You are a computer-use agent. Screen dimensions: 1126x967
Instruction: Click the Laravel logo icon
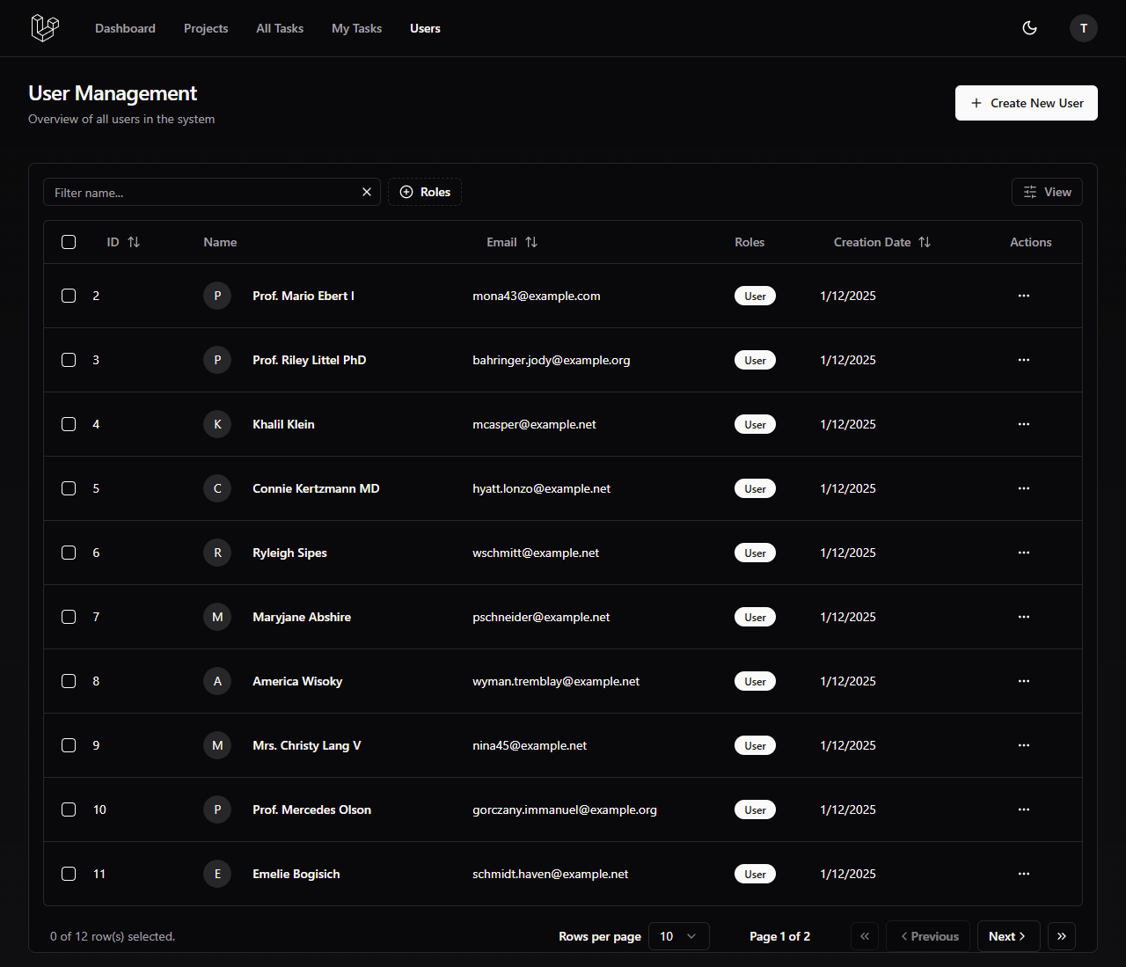point(45,28)
